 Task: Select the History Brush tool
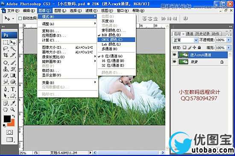tap(13, 69)
